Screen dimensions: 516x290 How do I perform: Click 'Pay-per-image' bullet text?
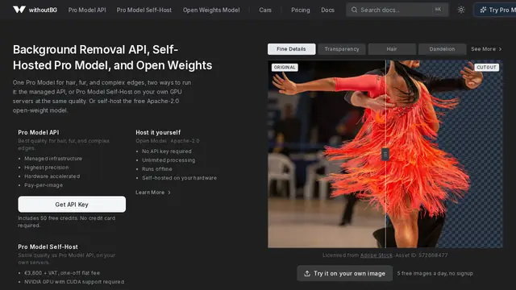tap(44, 185)
